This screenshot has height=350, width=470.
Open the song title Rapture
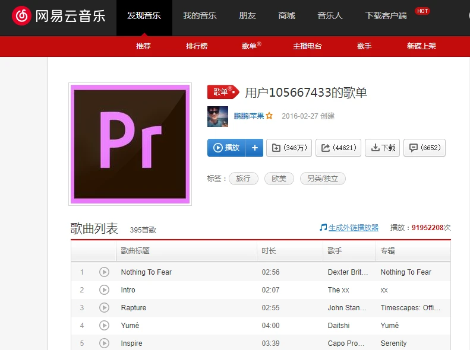point(134,307)
